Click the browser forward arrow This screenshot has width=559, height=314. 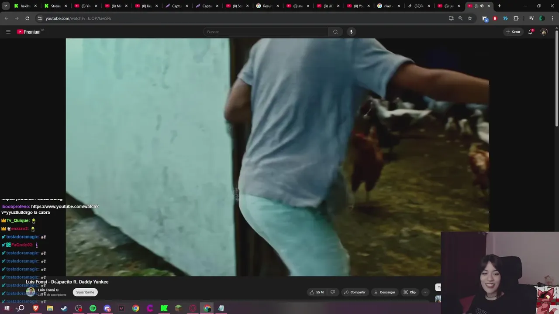pyautogui.click(x=17, y=18)
